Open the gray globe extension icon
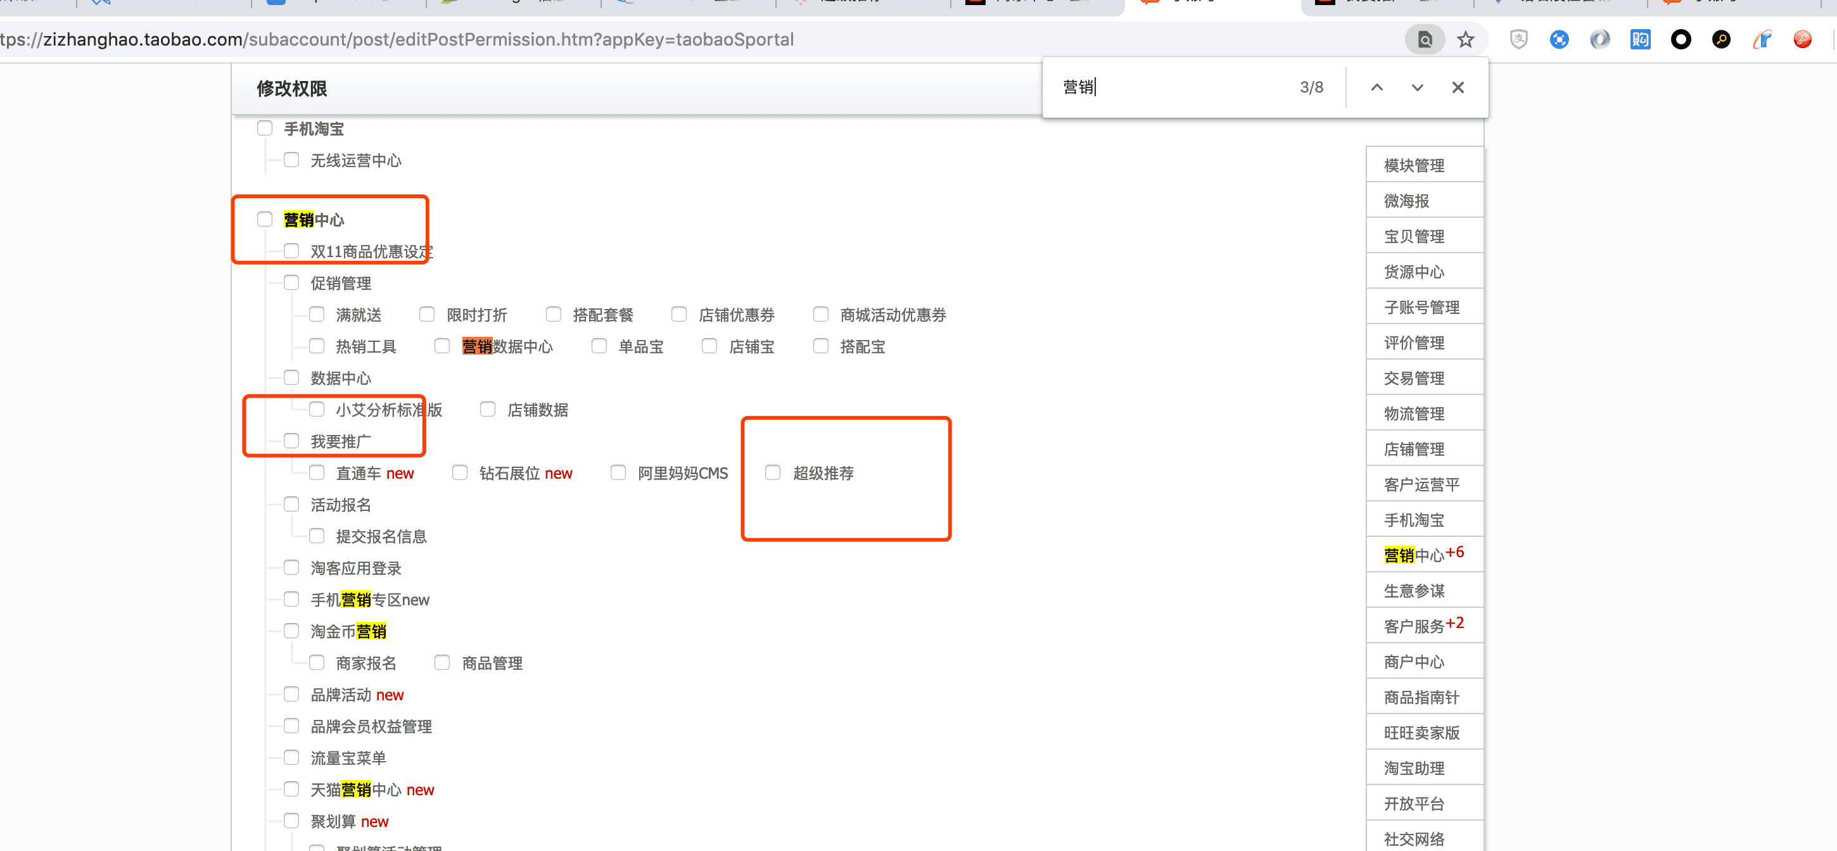This screenshot has height=851, width=1837. (1600, 39)
